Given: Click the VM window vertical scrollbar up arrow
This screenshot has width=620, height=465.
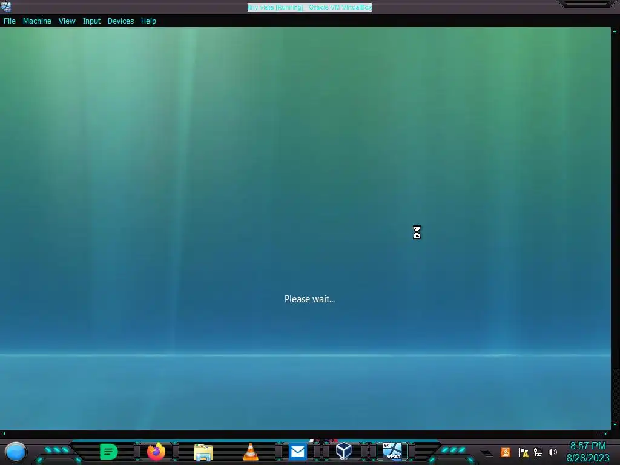Looking at the screenshot, I should [615, 31].
